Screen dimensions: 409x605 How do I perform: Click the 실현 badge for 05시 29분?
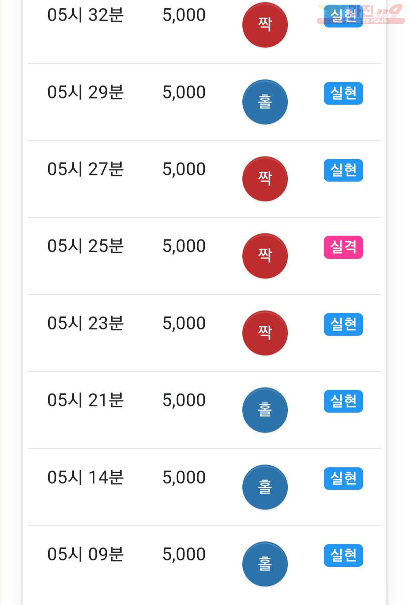[x=343, y=93]
